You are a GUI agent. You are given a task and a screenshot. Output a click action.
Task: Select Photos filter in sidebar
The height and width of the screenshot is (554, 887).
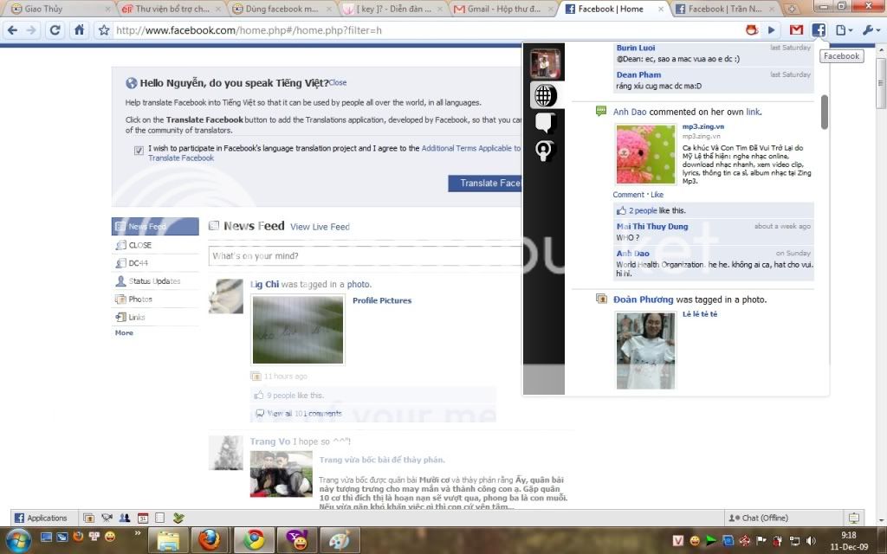pos(155,299)
